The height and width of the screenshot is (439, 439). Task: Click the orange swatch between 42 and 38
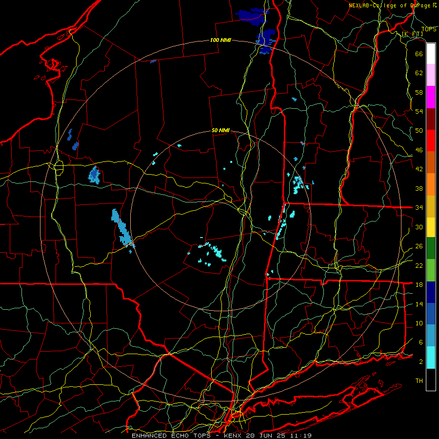pos(431,184)
